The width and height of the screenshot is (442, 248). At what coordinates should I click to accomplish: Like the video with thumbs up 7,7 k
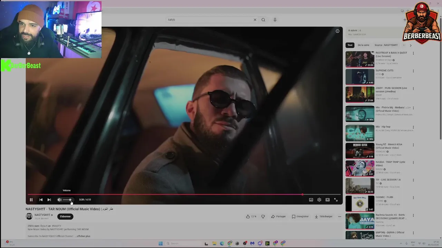point(251,217)
